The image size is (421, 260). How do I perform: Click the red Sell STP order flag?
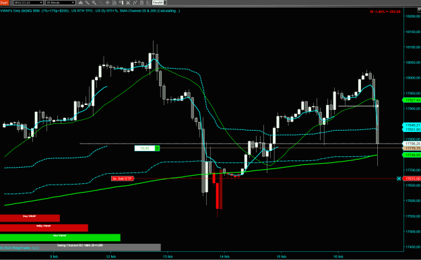click(x=123, y=178)
